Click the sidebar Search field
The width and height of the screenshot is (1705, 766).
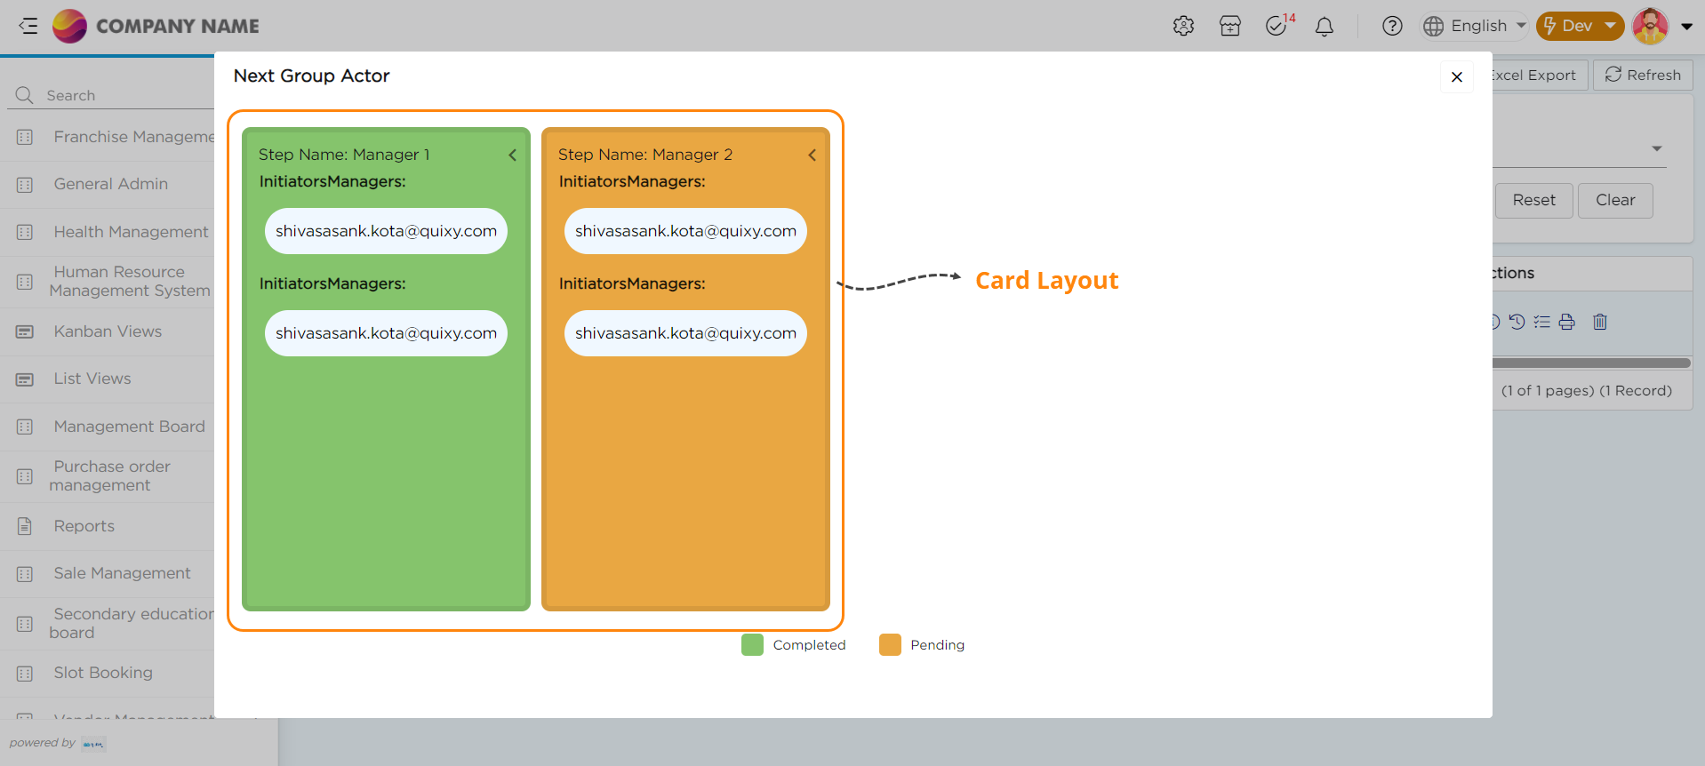pos(116,95)
